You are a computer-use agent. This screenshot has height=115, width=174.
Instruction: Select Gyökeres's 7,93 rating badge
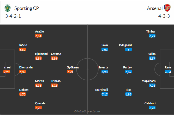point(70,72)
